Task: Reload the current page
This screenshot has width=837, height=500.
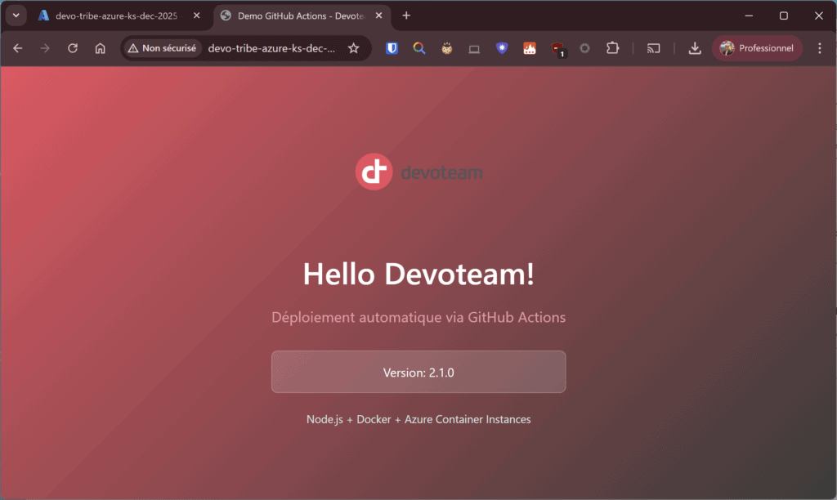Action: click(72, 48)
